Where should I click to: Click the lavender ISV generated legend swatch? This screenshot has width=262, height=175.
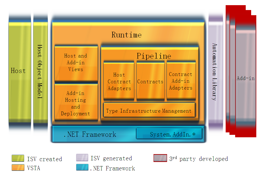pyautogui.click(x=82, y=158)
